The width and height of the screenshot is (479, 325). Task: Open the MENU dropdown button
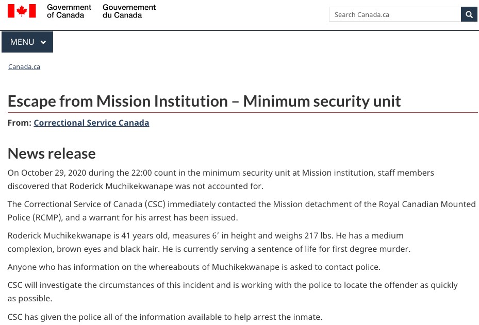(27, 42)
